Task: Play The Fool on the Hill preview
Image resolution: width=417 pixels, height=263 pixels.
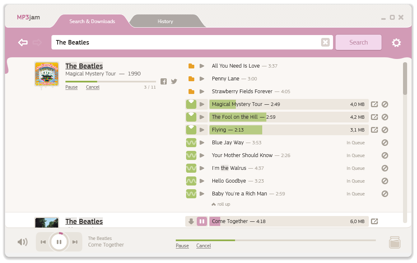Action: (202, 117)
